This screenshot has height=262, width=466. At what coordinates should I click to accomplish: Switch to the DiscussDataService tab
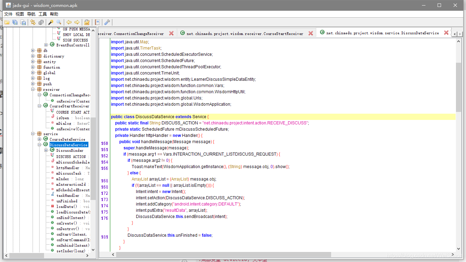tap(383, 33)
